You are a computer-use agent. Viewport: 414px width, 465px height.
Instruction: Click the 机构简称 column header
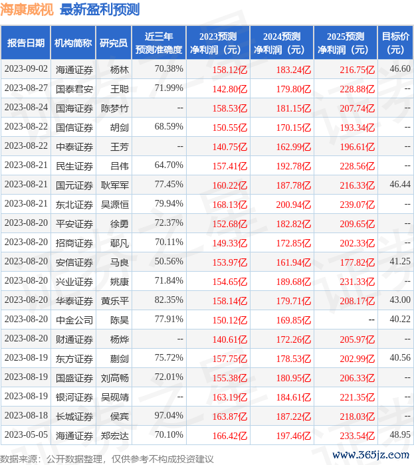point(73,43)
